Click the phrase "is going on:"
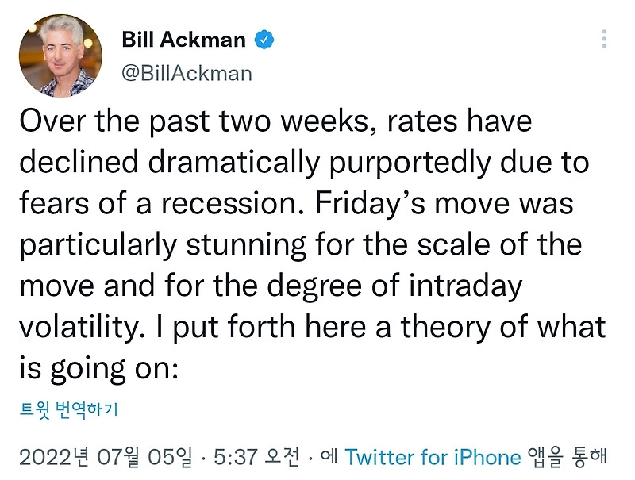 98,369
